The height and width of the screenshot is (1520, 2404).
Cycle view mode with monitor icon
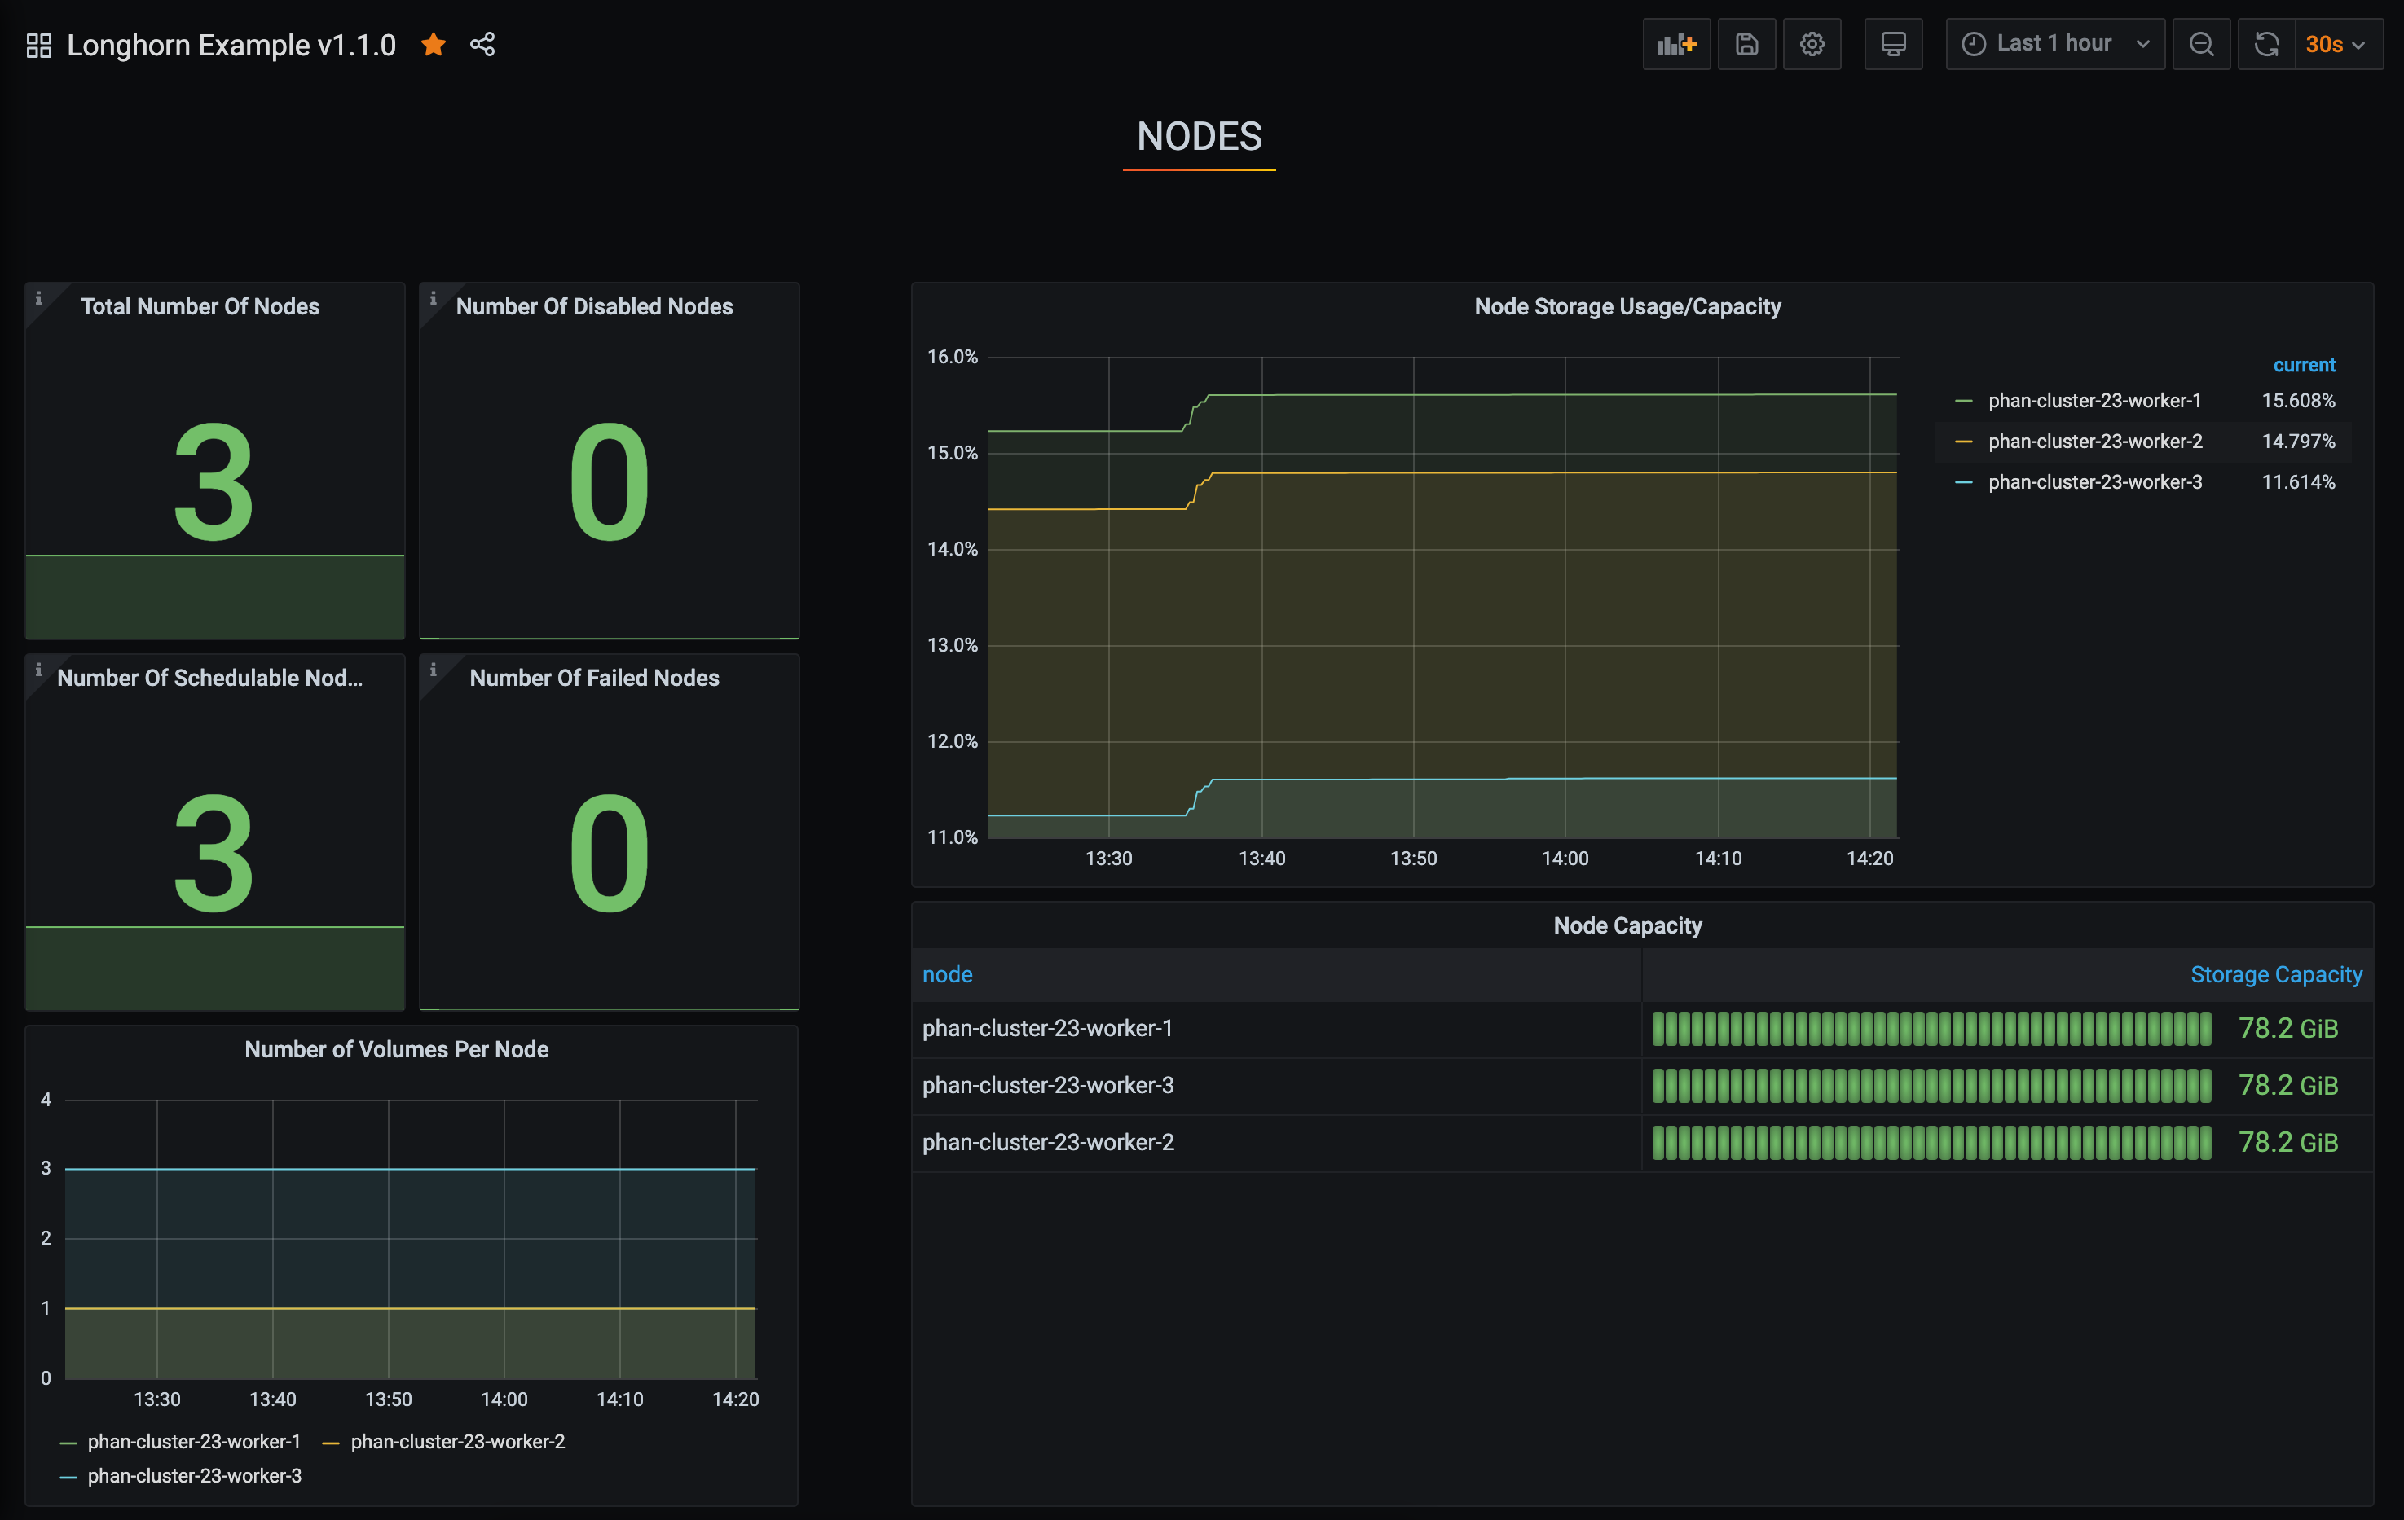1893,44
